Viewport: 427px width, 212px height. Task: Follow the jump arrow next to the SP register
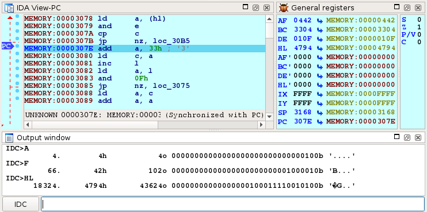320,113
